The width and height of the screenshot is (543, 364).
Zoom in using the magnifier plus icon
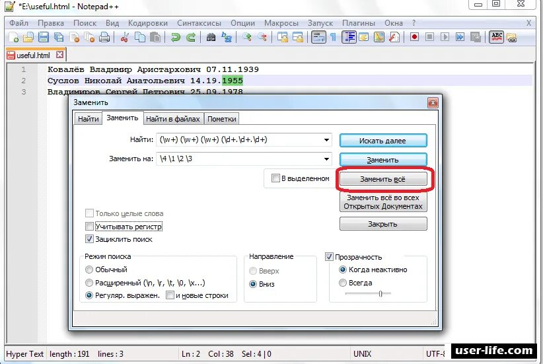coord(247,37)
